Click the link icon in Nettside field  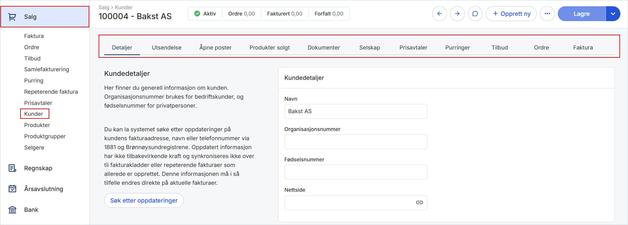419,203
